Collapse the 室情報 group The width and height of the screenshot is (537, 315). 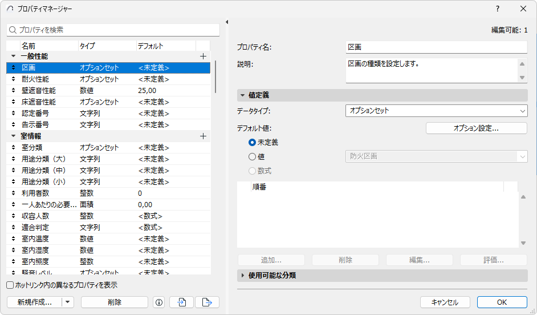coord(13,136)
